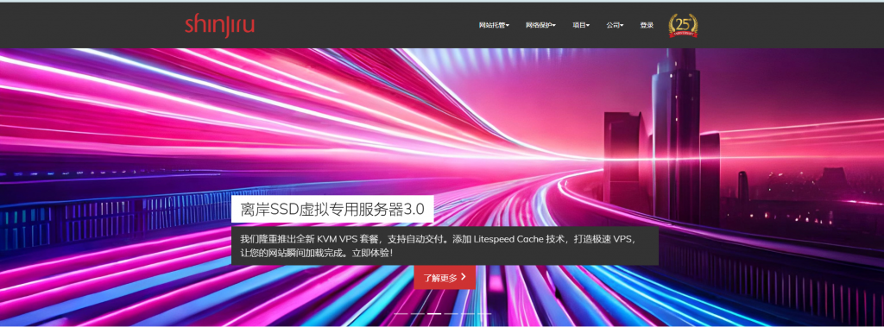
Task: Click the active third carousel indicator
Action: pos(434,313)
